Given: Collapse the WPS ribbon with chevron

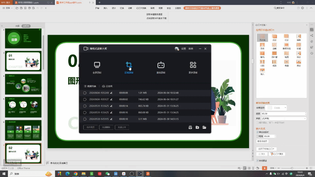Looking at the screenshot, I should click(x=311, y=8).
